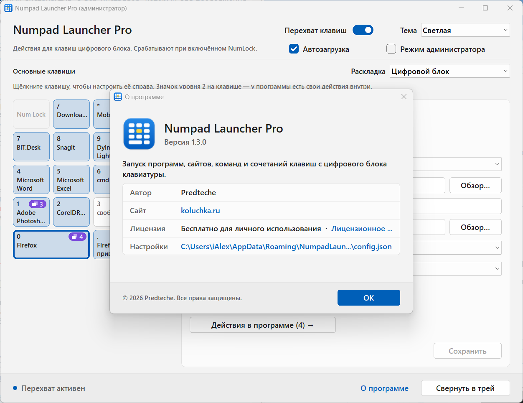Viewport: 523px width, 403px height.
Task: Select the Num Lock key tile
Action: click(31, 114)
